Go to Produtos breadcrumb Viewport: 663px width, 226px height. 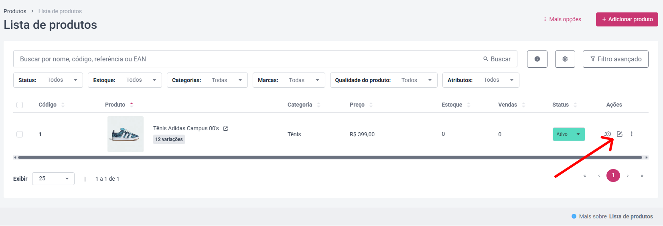pyautogui.click(x=15, y=11)
